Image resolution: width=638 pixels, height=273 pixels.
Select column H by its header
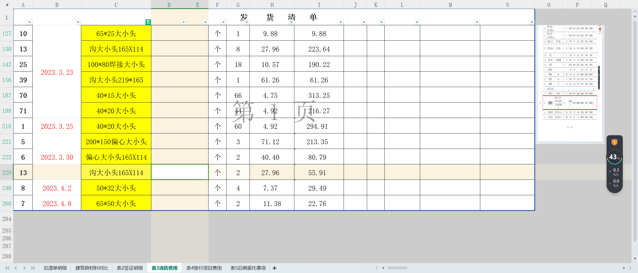point(272,5)
